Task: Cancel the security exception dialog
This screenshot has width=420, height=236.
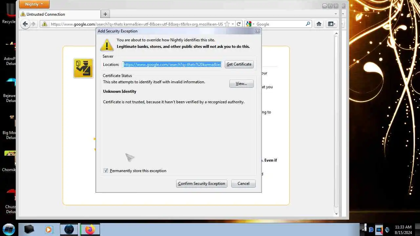Action: 243,184
